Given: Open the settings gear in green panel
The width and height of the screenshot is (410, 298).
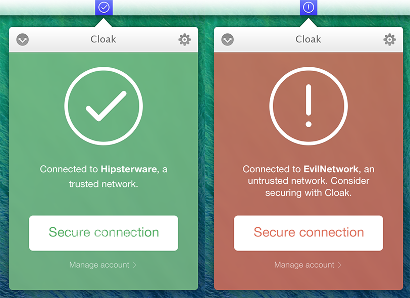Looking at the screenshot, I should click(x=185, y=39).
